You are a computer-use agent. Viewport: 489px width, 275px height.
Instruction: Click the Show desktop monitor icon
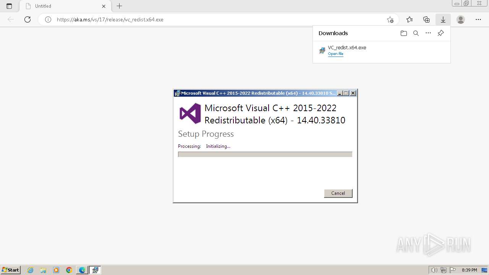[484, 270]
